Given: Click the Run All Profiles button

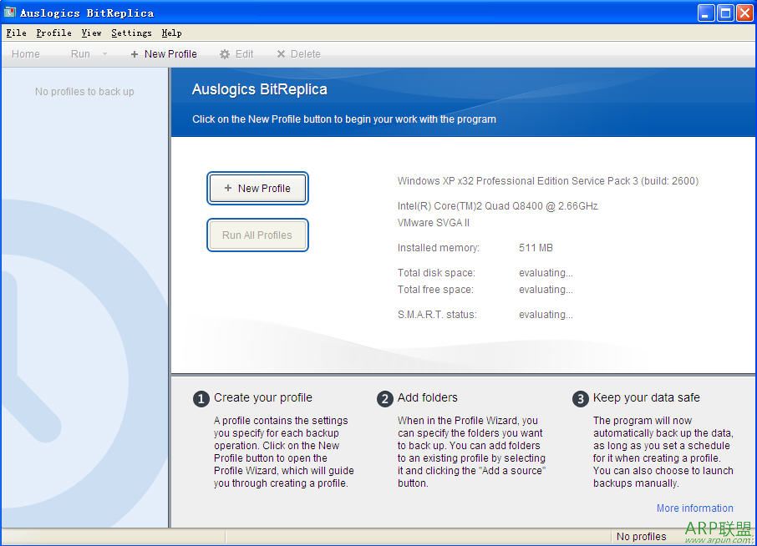Looking at the screenshot, I should (257, 235).
